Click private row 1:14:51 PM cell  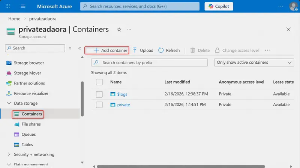(x=185, y=105)
